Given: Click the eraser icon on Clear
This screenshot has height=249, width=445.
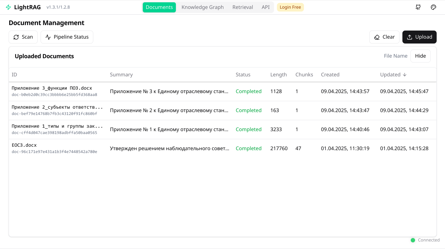Looking at the screenshot, I should click(x=377, y=37).
